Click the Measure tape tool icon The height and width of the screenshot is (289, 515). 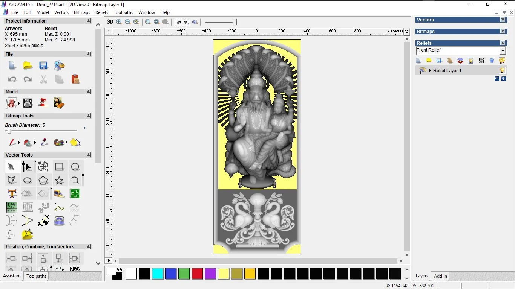(59, 194)
